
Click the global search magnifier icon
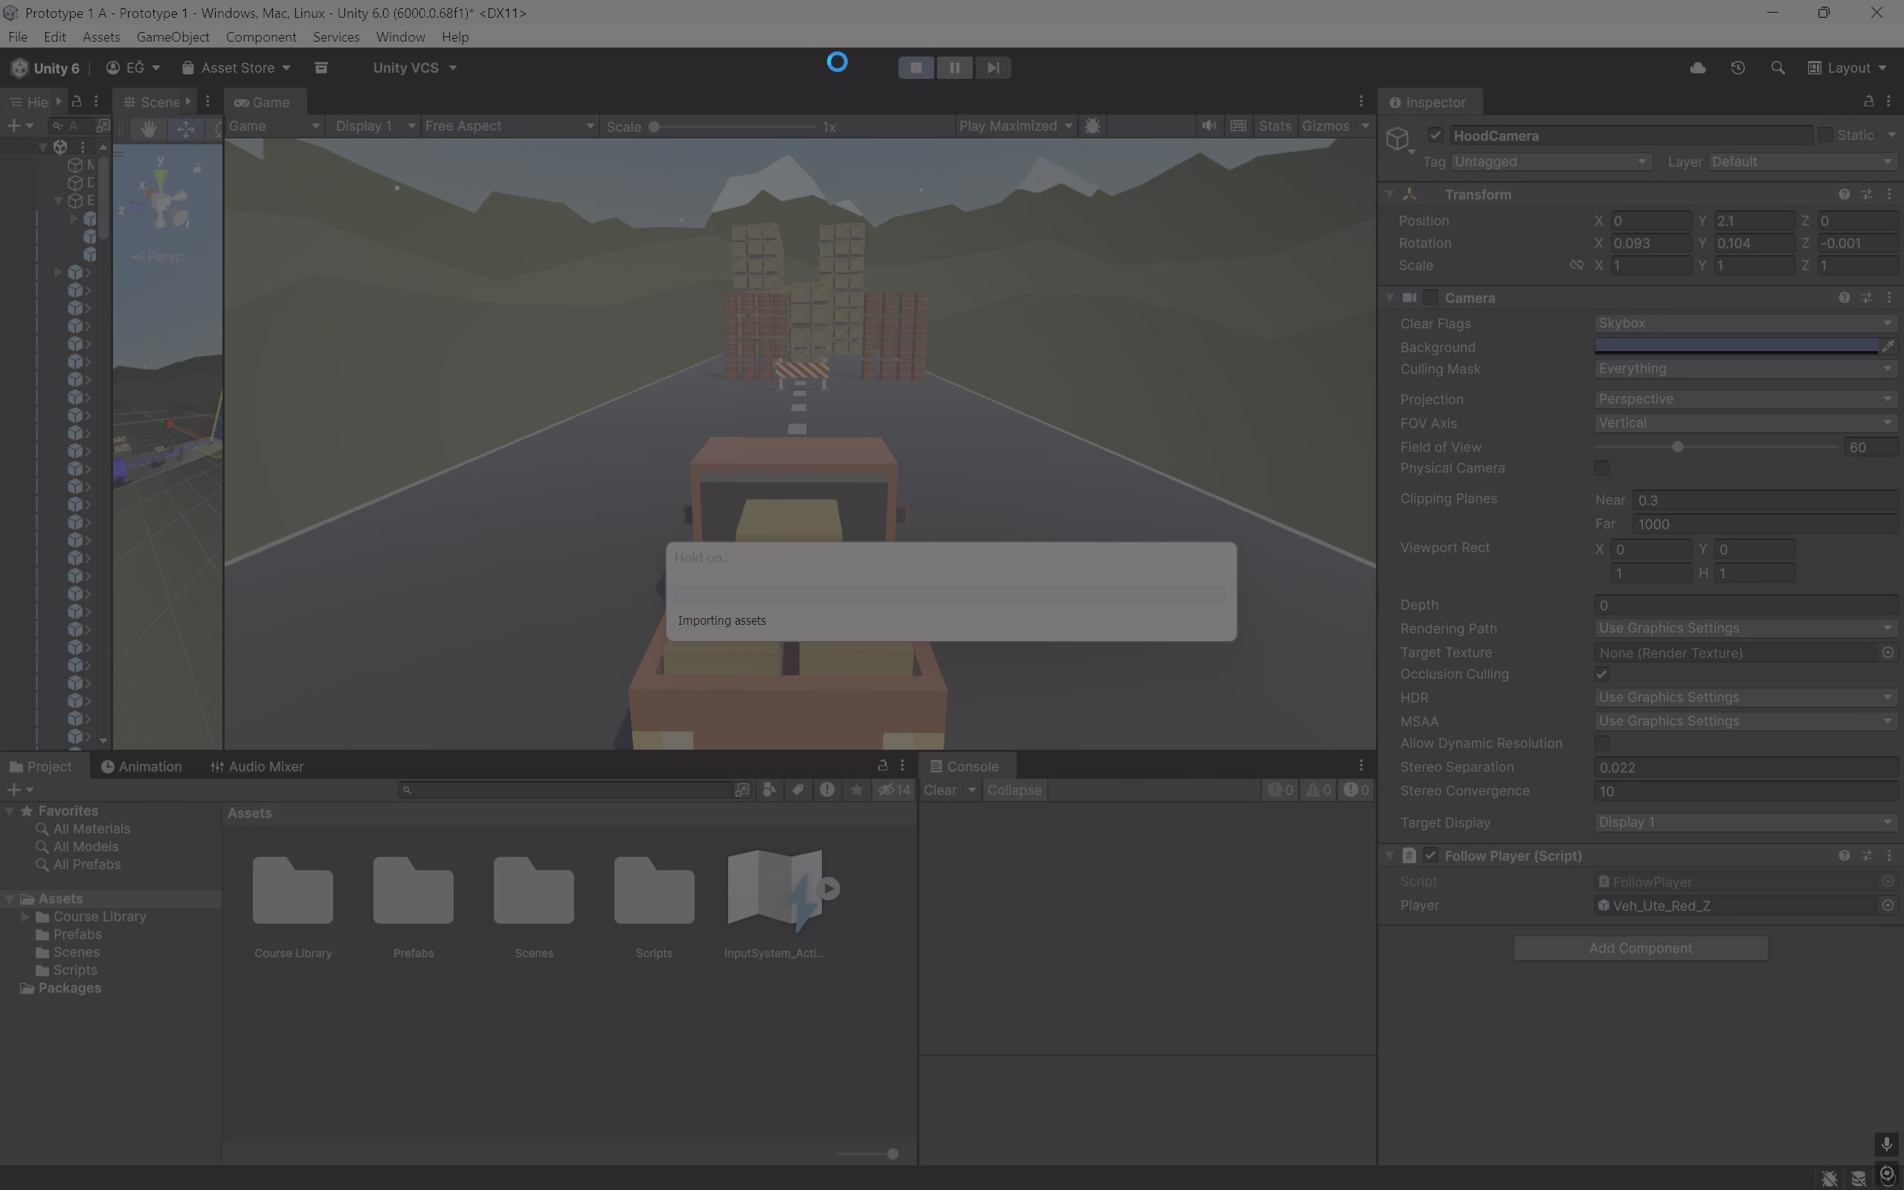coord(1778,68)
